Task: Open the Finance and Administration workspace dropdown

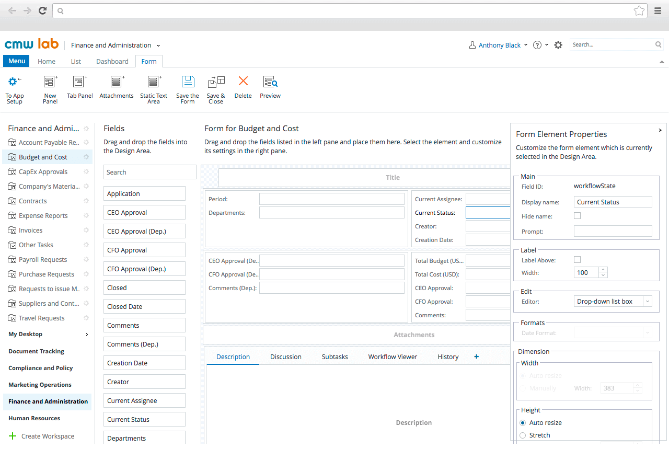Action: tap(116, 45)
